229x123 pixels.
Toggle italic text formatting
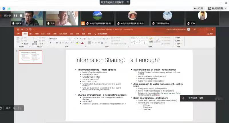coord(54,43)
